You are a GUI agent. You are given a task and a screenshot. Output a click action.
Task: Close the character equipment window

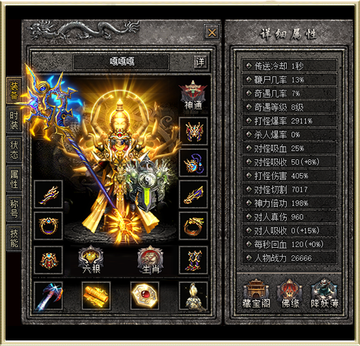click(212, 33)
